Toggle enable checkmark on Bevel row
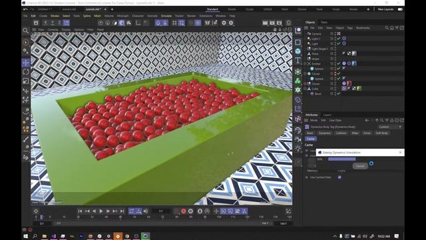 coord(339,93)
